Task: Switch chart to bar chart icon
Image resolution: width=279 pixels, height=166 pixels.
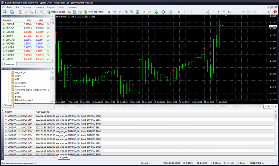Action: pyautogui.click(x=109, y=12)
